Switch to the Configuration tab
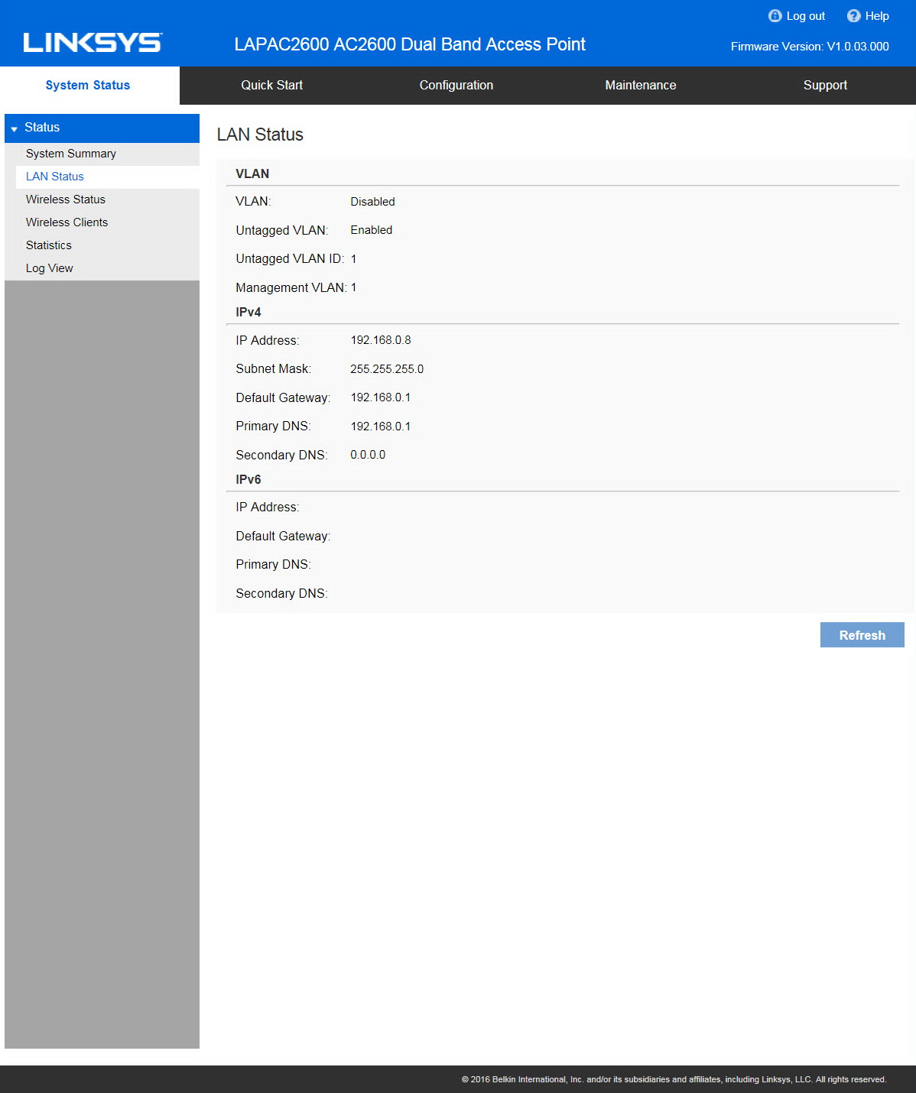The height and width of the screenshot is (1093, 916). 456,86
